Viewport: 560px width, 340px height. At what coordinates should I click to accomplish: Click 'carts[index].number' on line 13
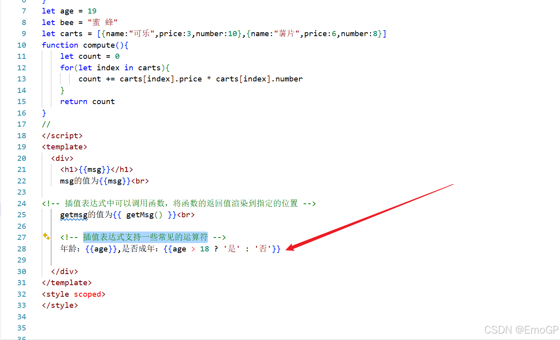[x=259, y=79]
